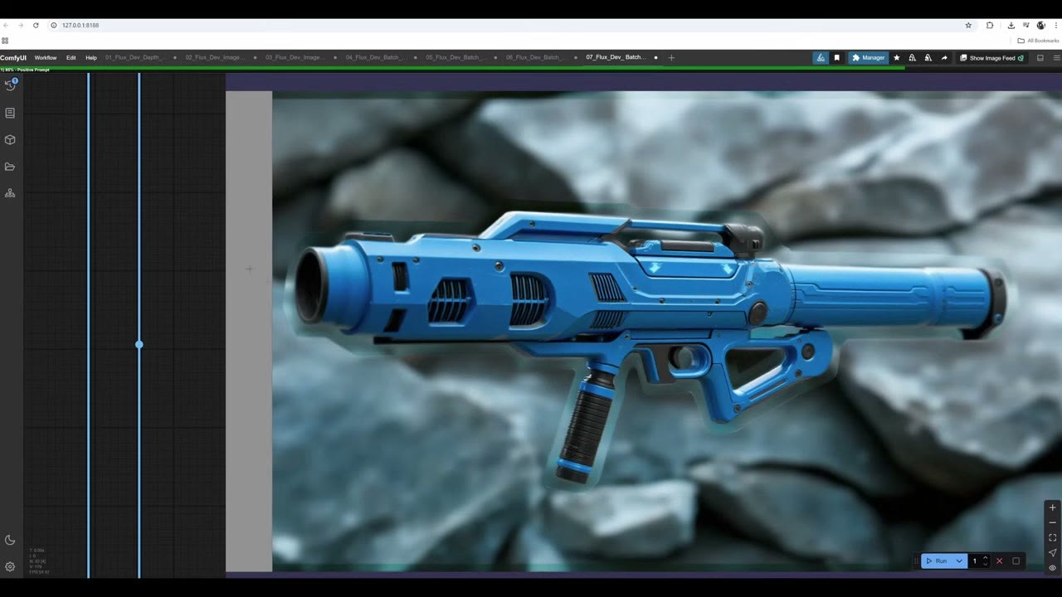Toggle link visibility eye icon
The height and width of the screenshot is (597, 1062).
[x=1052, y=568]
